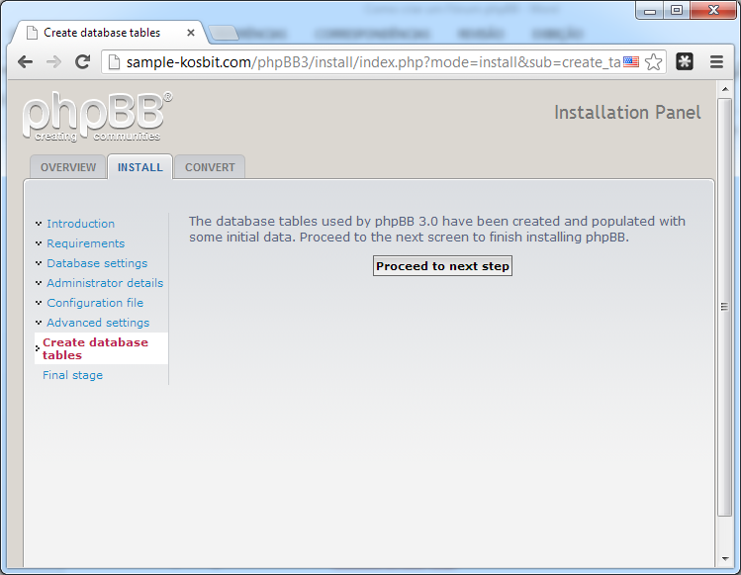Image resolution: width=741 pixels, height=575 pixels.
Task: Jump to the Final stage link
Action: pos(72,375)
